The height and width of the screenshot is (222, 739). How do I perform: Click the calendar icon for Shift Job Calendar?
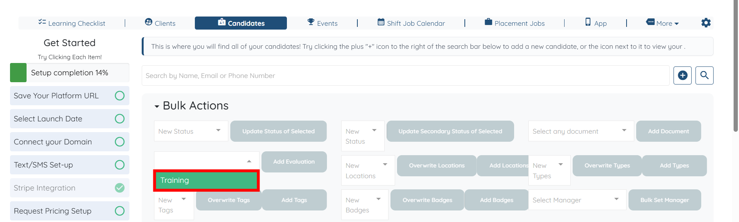point(381,22)
